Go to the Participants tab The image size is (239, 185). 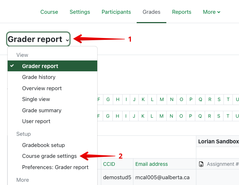tap(116, 12)
